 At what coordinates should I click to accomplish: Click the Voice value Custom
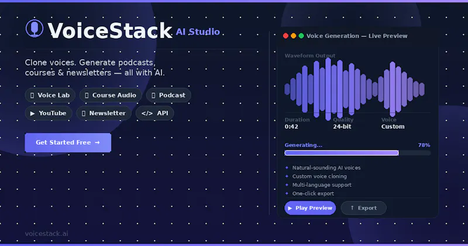click(393, 127)
